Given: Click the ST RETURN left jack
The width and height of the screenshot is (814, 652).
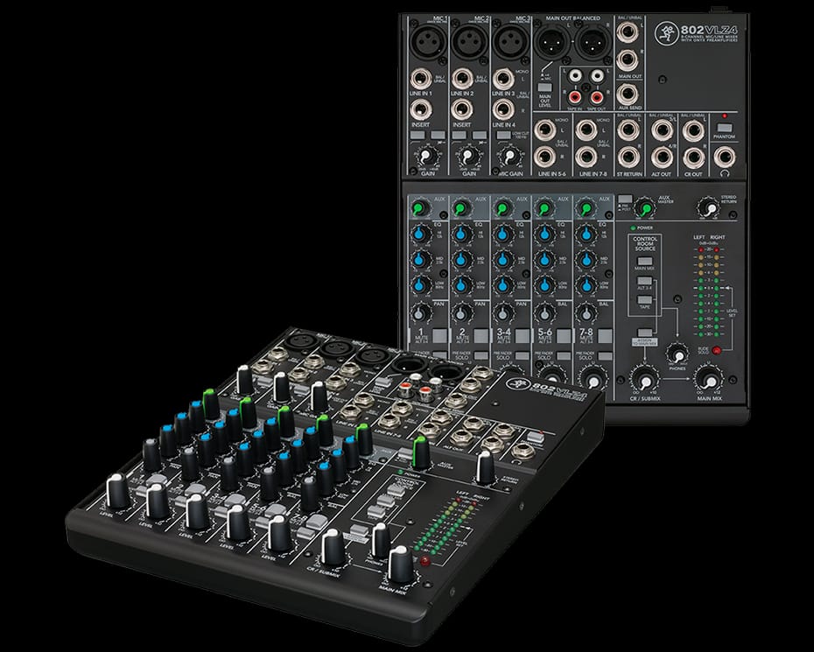Looking at the screenshot, I should click(628, 130).
